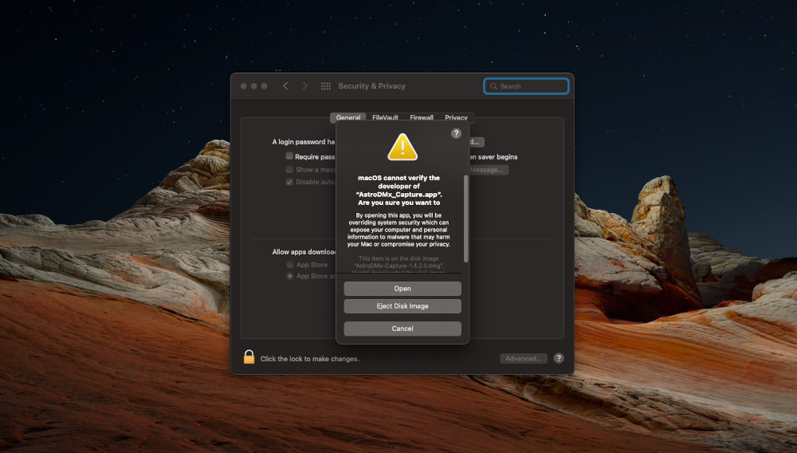Viewport: 797px width, 453px height.
Task: Click the yellow warning triangle icon
Action: (402, 147)
